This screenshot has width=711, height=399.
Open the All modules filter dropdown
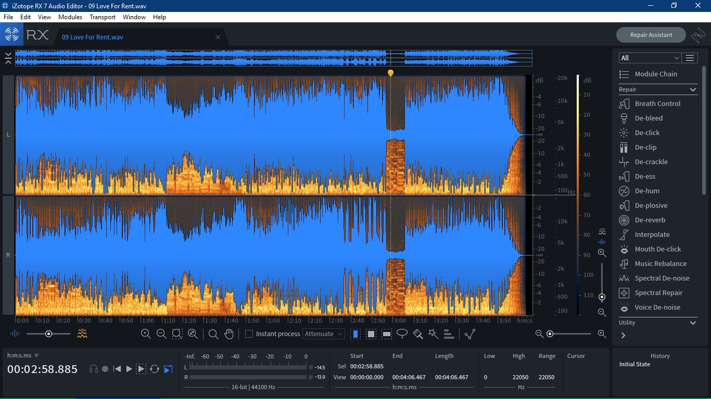tap(650, 58)
